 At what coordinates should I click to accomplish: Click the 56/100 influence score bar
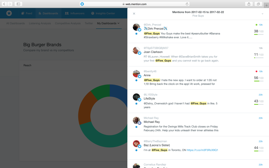(x=259, y=81)
